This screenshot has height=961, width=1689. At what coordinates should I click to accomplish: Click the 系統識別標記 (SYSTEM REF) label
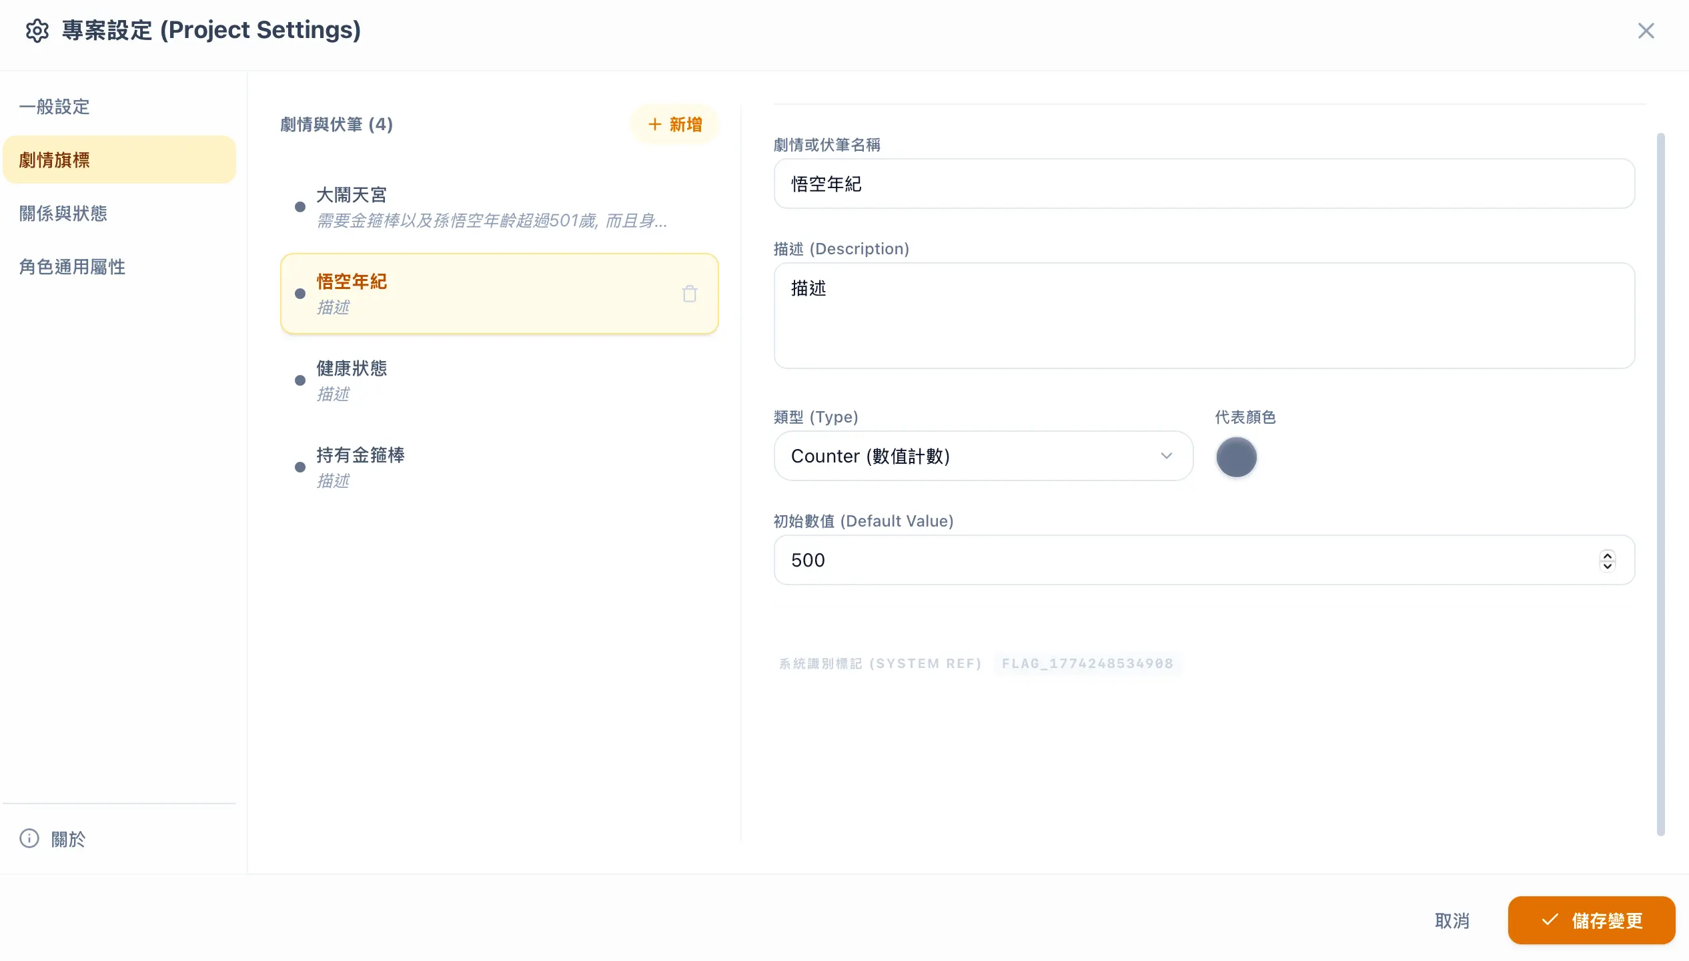(880, 663)
